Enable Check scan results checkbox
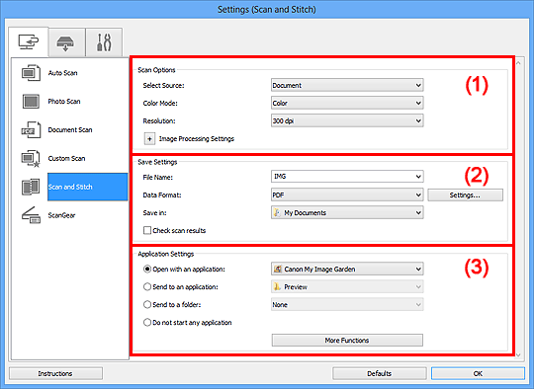 click(147, 231)
